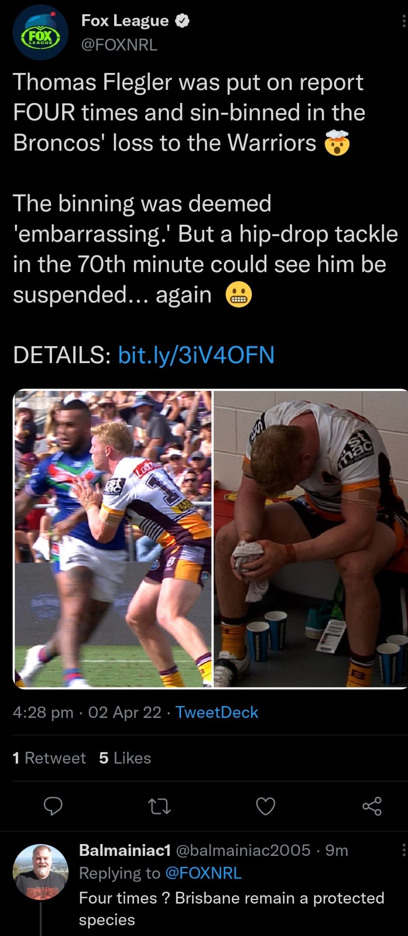
Task: Open the share icon below the tweet
Action: [372, 806]
